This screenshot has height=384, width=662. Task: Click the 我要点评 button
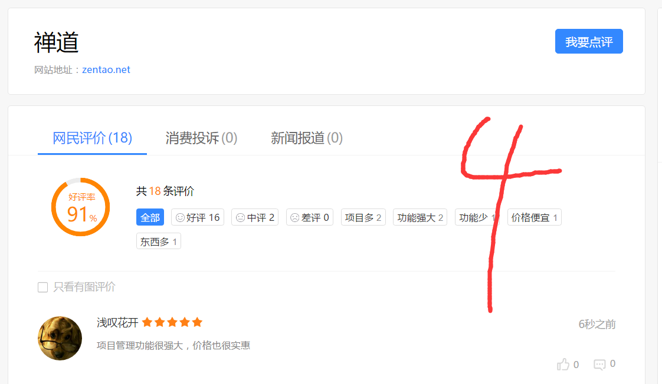589,41
